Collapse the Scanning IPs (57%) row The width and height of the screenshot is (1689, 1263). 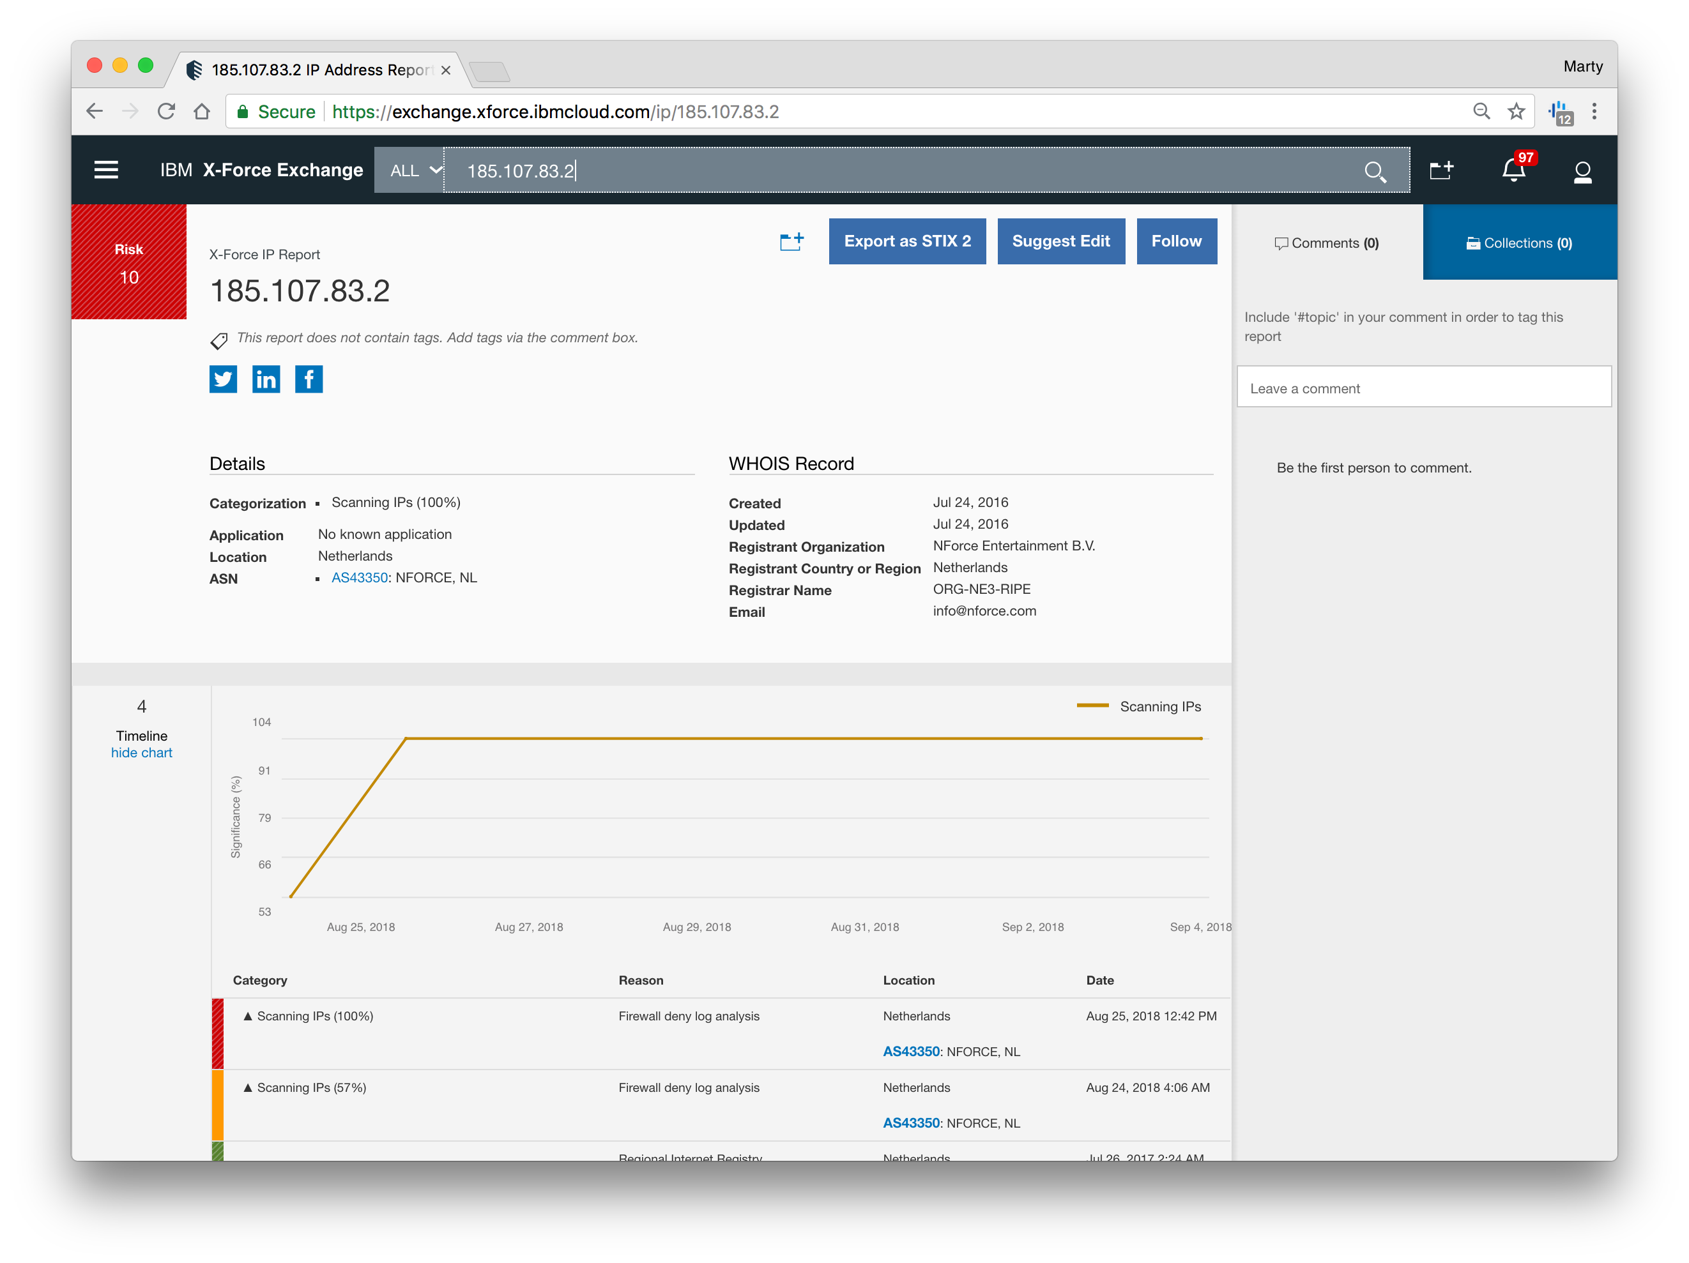pos(247,1087)
